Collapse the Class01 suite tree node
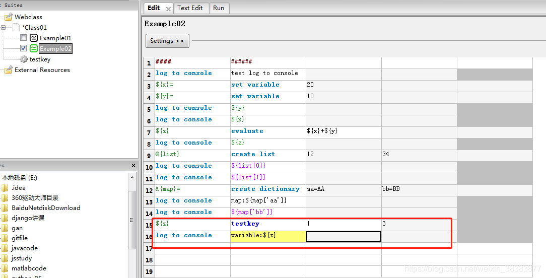The image size is (546, 278). 3,27
